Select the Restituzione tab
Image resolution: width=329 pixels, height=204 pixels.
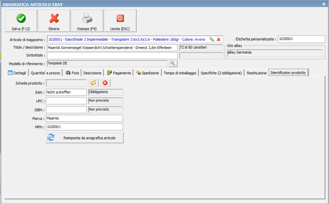[257, 73]
